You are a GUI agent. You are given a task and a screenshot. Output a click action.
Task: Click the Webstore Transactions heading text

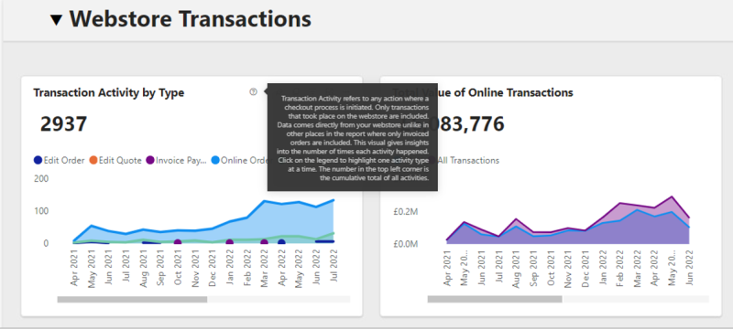pos(191,19)
